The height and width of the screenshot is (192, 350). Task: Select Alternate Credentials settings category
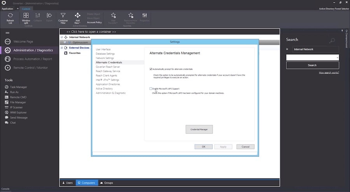coord(109,62)
